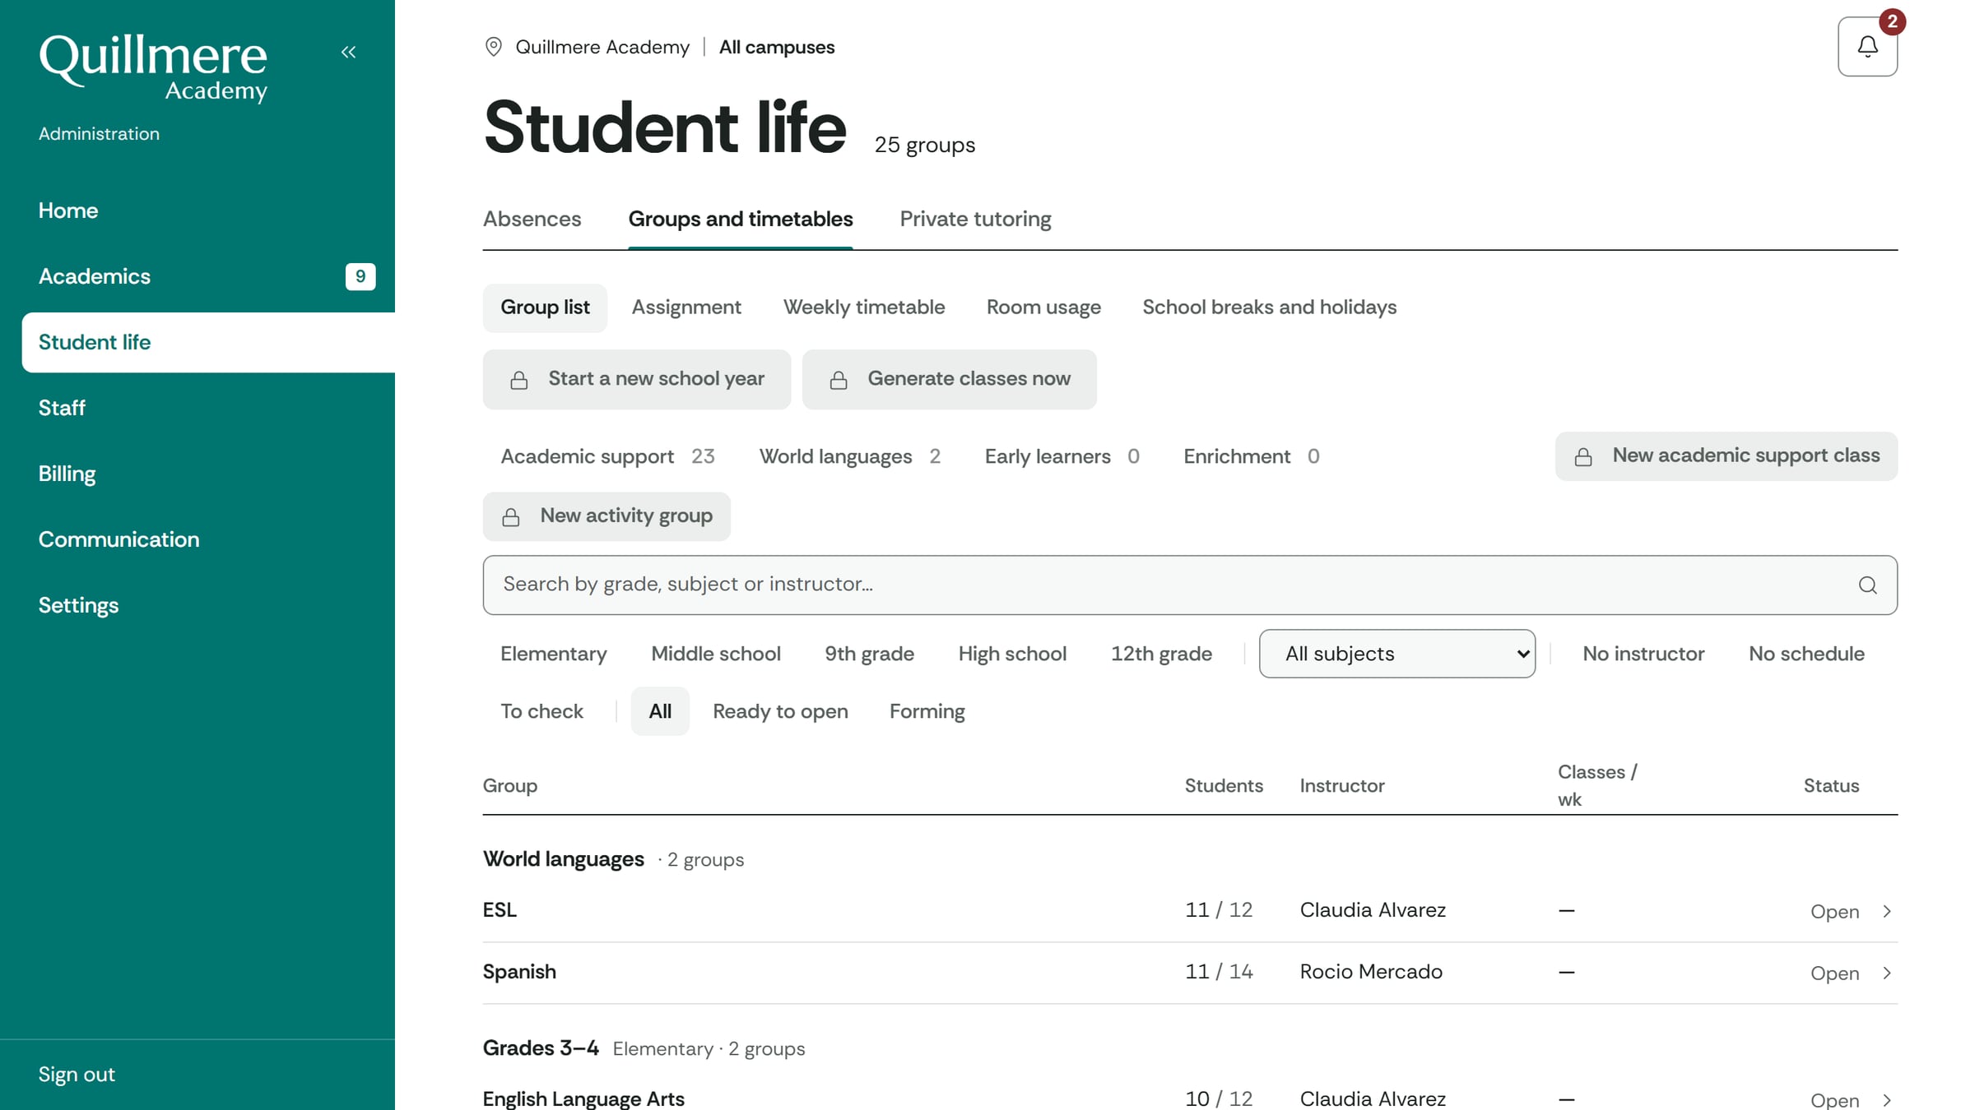Open School breaks and holidays sub-tab
Viewport: 1975px width, 1110px height.
pyautogui.click(x=1269, y=308)
